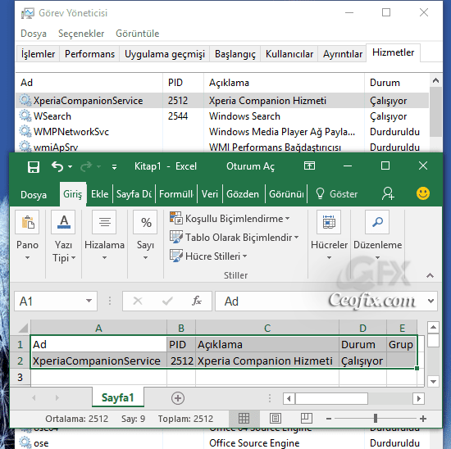Click horizontal scrollbar right arrow in Excel
The width and height of the screenshot is (451, 449).
(x=418, y=398)
